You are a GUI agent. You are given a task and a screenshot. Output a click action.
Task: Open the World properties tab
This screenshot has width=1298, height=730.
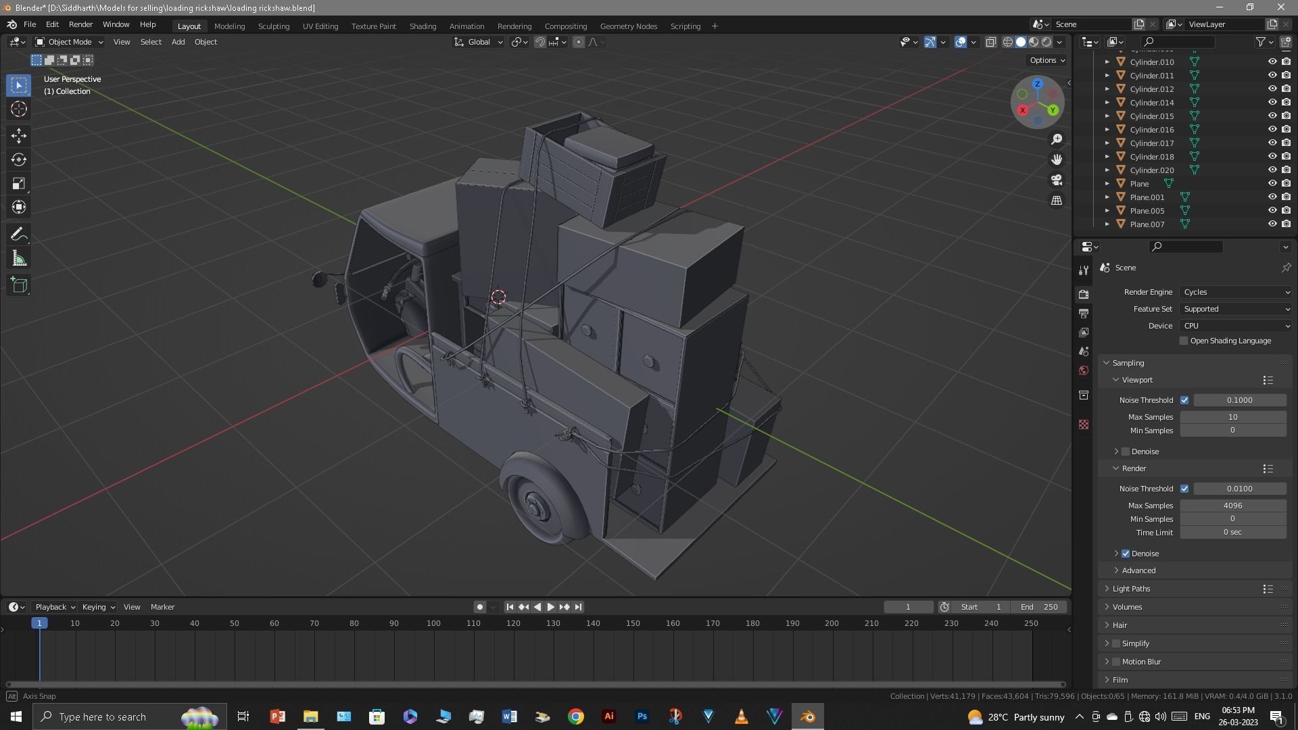(1084, 370)
